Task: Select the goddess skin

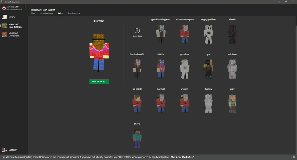Action: (x=184, y=69)
